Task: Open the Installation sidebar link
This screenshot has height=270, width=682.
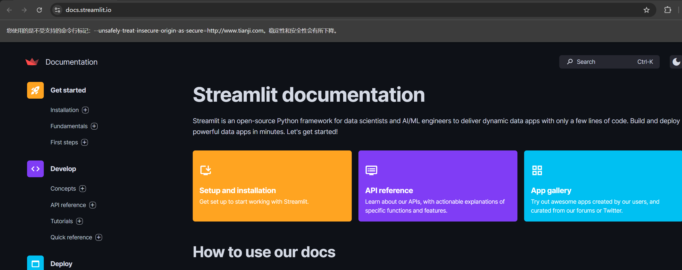Action: pyautogui.click(x=65, y=110)
